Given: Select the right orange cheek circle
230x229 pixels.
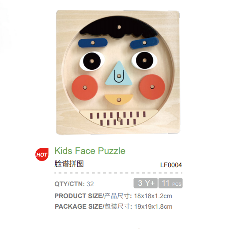Looking at the screenshot, I should tap(152, 87).
